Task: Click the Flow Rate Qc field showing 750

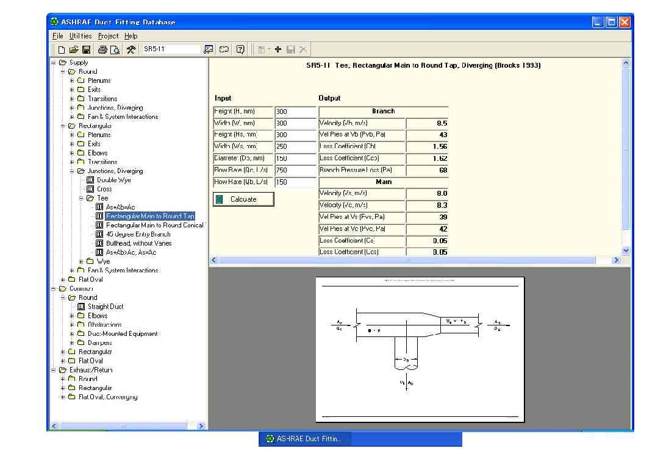Action: click(x=295, y=170)
